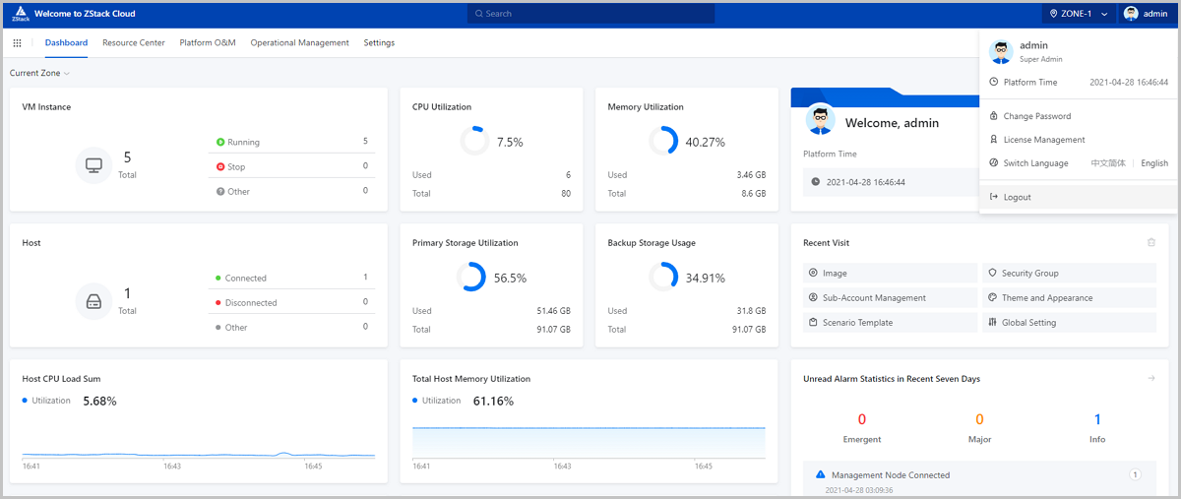Focus the top Search field
The image size is (1181, 499).
pyautogui.click(x=604, y=14)
